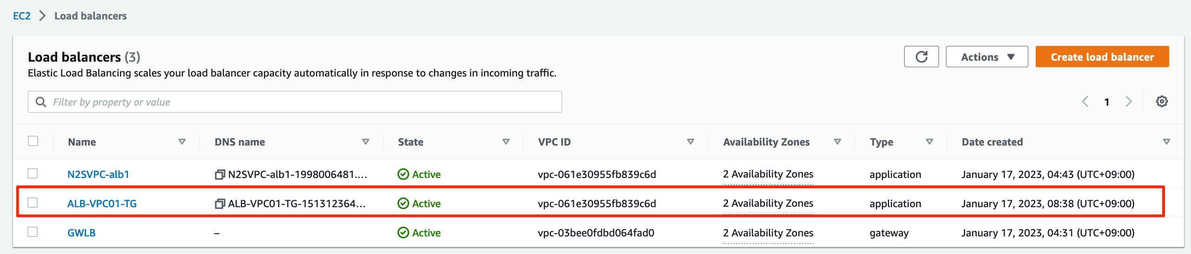The image size is (1191, 254).
Task: Check the GWLB row checkbox
Action: tap(33, 232)
